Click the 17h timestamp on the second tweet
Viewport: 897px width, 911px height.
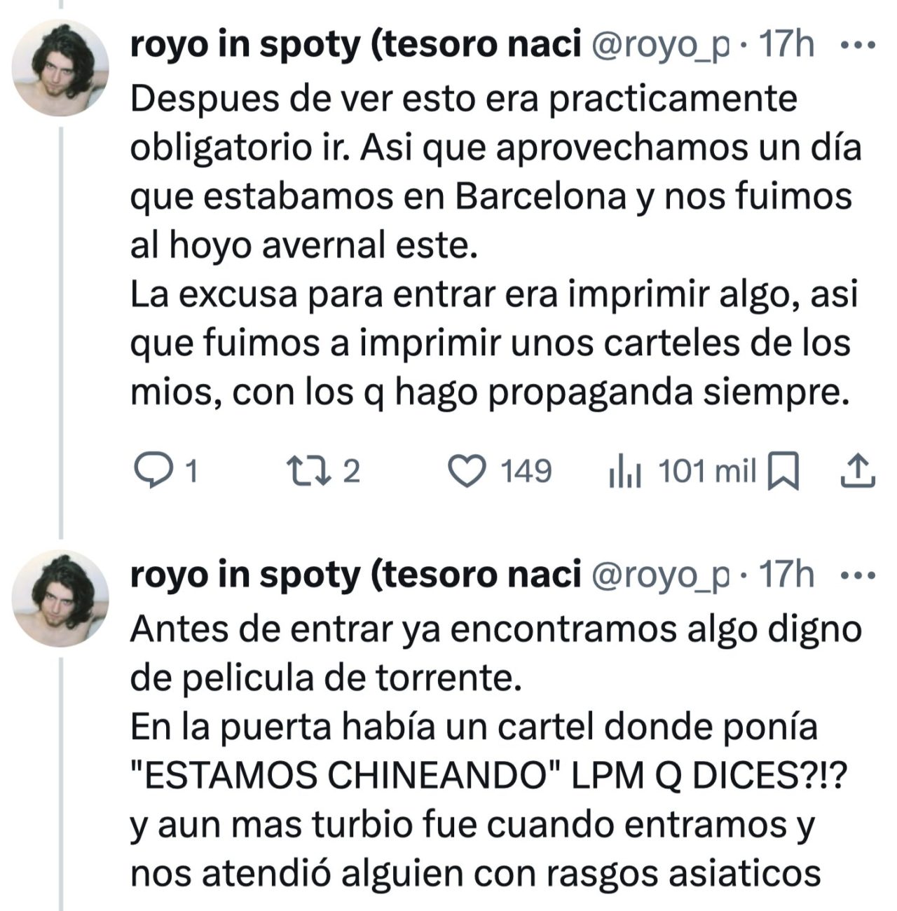click(x=786, y=576)
